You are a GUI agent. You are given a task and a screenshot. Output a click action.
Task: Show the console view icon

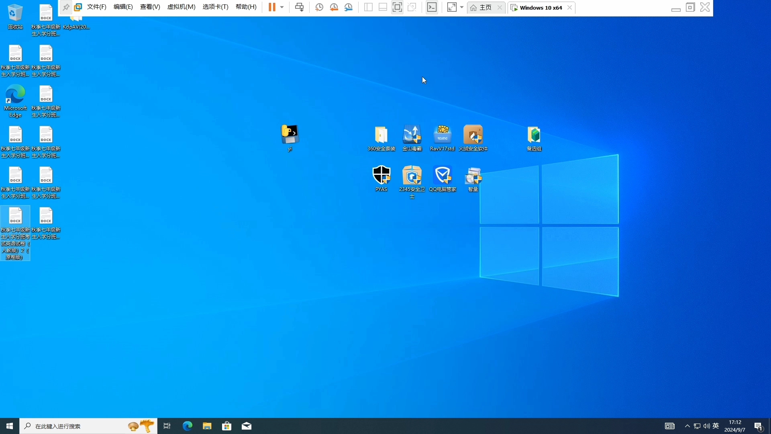tap(432, 7)
